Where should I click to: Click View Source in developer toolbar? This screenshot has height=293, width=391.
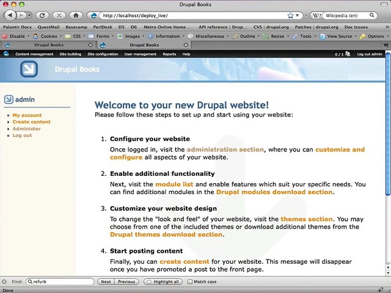338,36
